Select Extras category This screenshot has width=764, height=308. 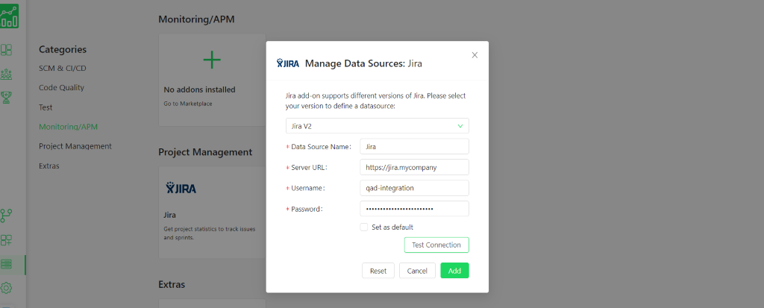coord(48,166)
